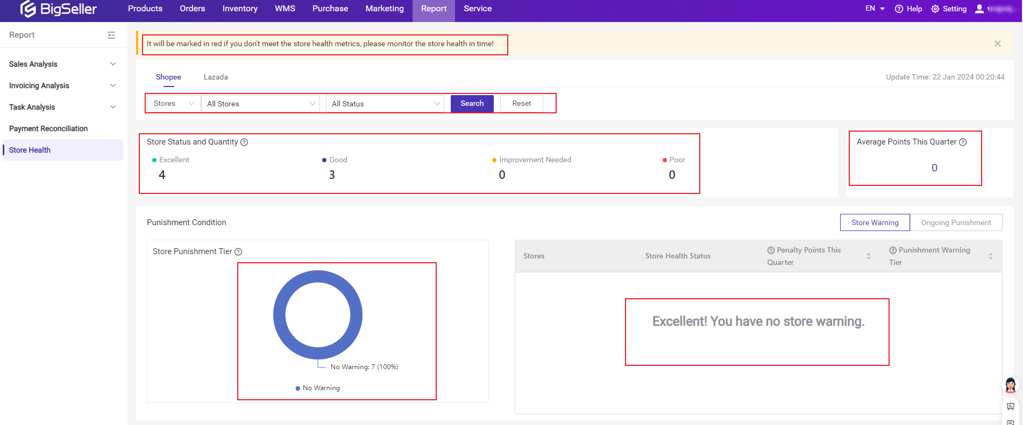
Task: Switch to Ongoing Punishment view
Action: point(956,222)
